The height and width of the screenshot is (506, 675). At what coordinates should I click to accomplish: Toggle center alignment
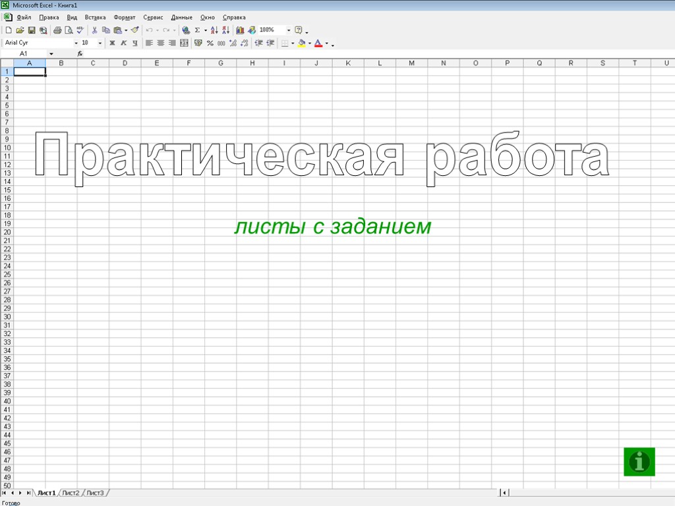pos(161,43)
